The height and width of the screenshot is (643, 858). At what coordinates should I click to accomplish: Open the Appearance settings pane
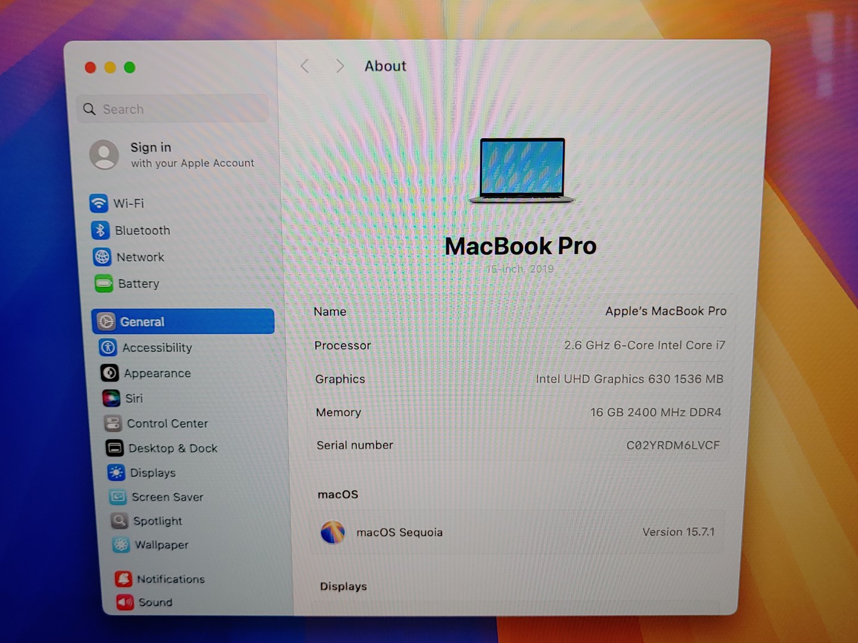(x=157, y=373)
